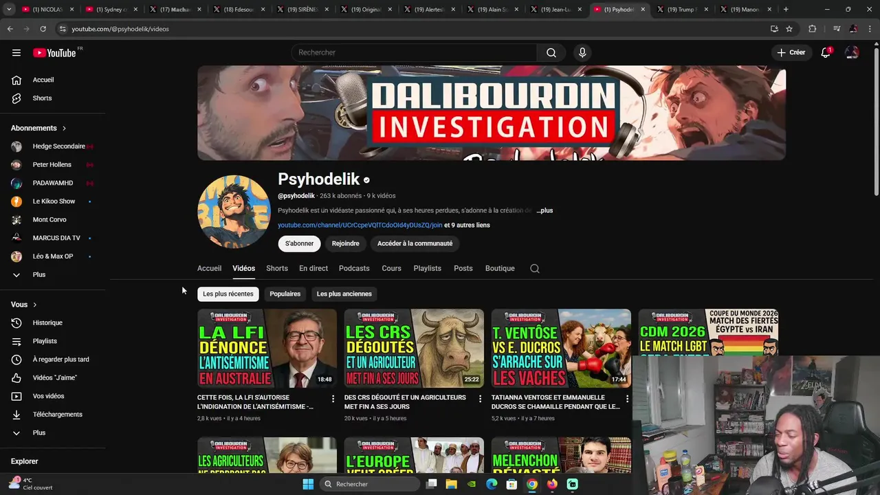This screenshot has width=880, height=495.
Task: Click Accéder à la communauté button
Action: (415, 243)
